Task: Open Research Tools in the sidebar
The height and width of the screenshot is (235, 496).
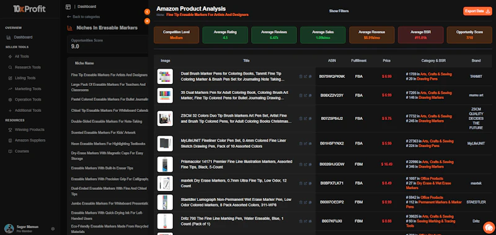Action: point(24,67)
